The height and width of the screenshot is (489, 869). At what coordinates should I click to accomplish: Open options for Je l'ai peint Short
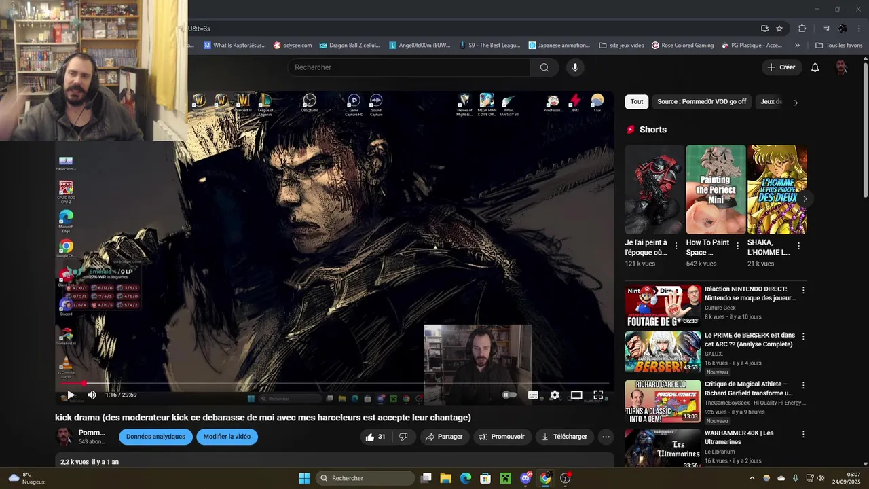(x=676, y=246)
